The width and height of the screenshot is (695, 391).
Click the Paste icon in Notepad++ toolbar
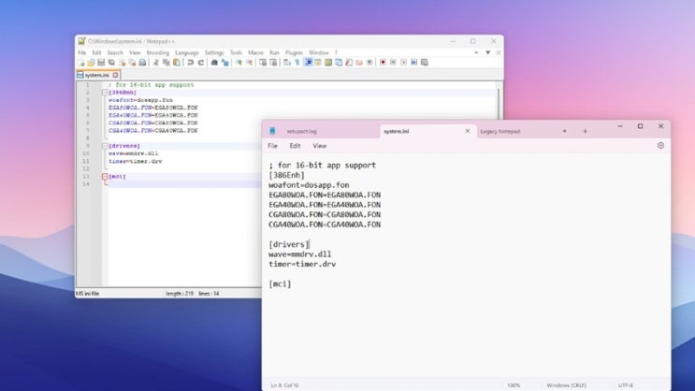pos(177,63)
